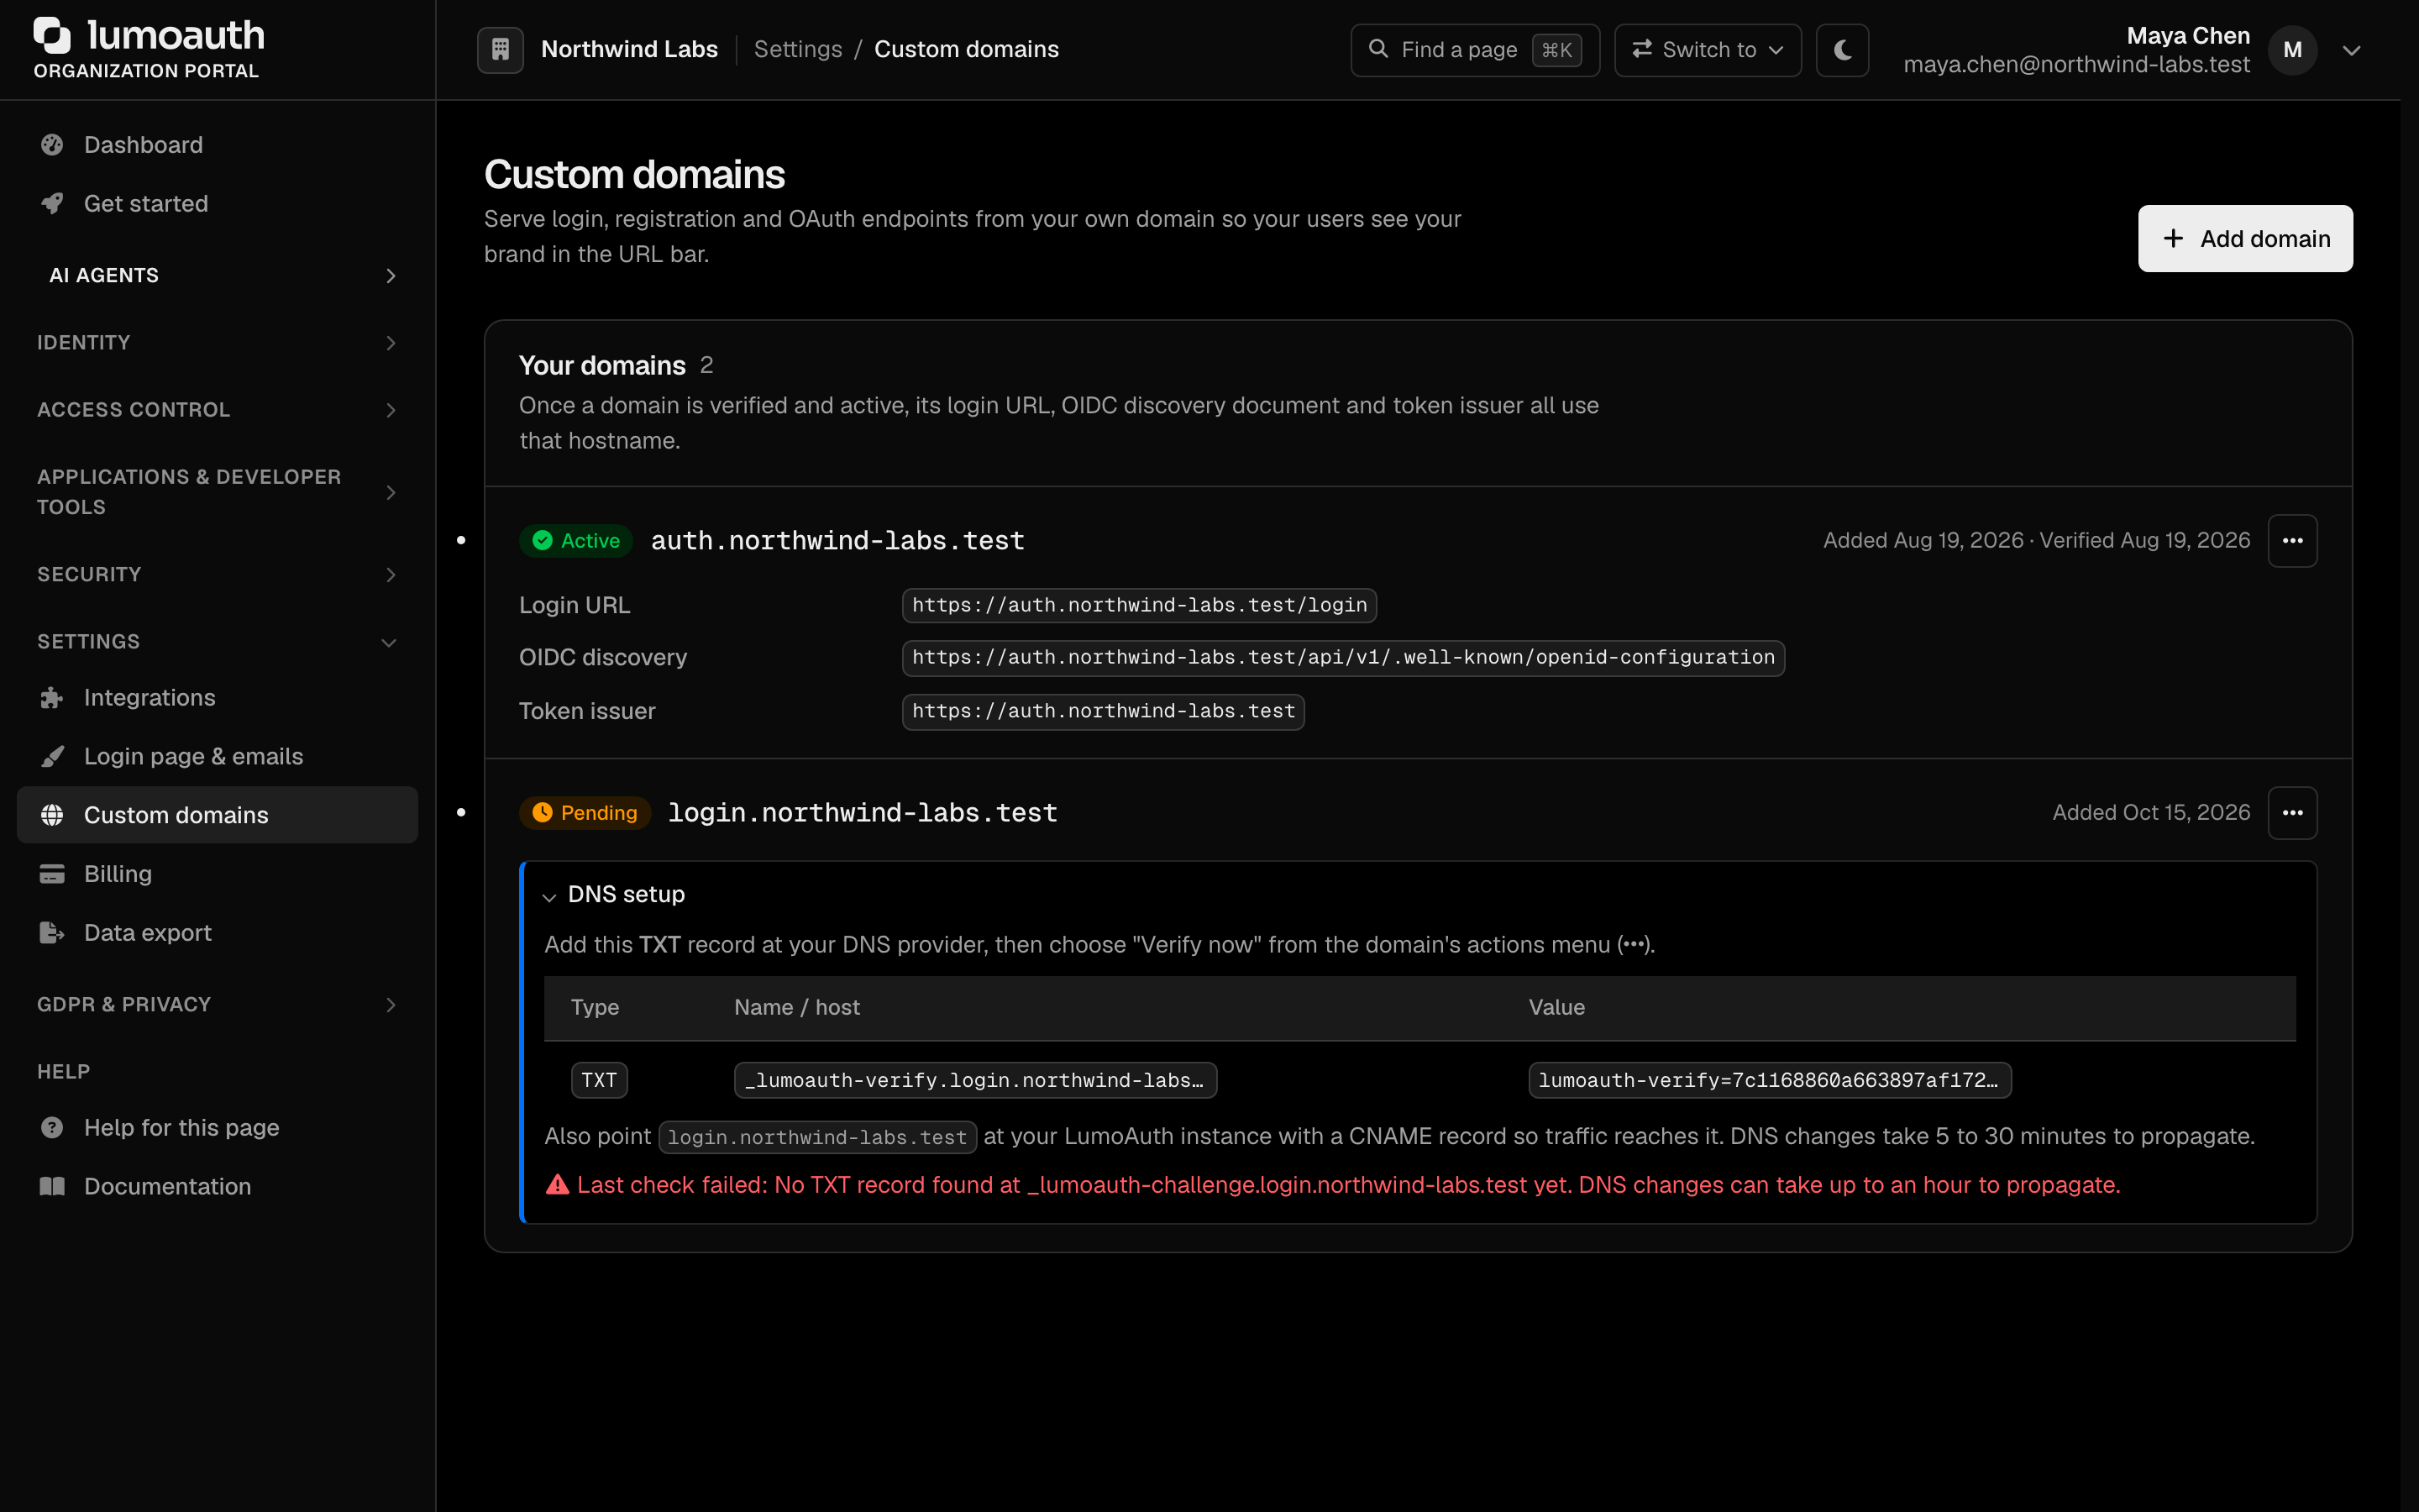Open the user account menu chevron

[x=2351, y=50]
